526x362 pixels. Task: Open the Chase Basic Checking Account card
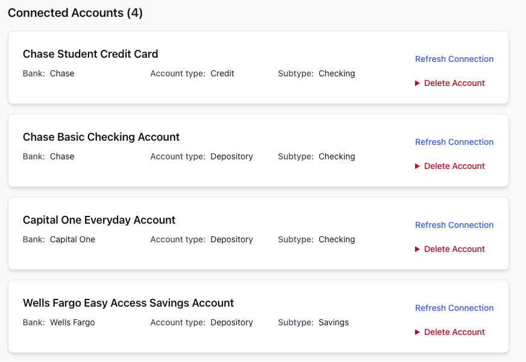101,137
